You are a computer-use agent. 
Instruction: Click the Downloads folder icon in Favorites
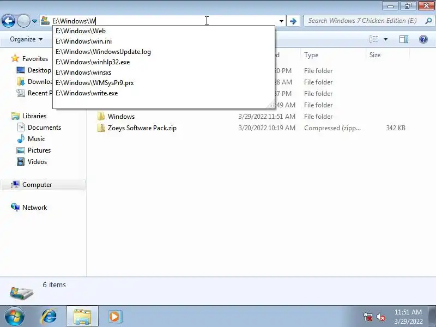(x=21, y=81)
